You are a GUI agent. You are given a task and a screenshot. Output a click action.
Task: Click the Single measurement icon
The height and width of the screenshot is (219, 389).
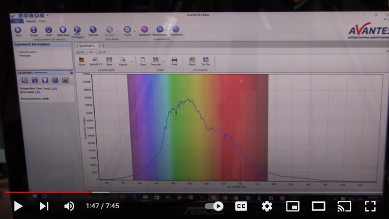point(34,30)
